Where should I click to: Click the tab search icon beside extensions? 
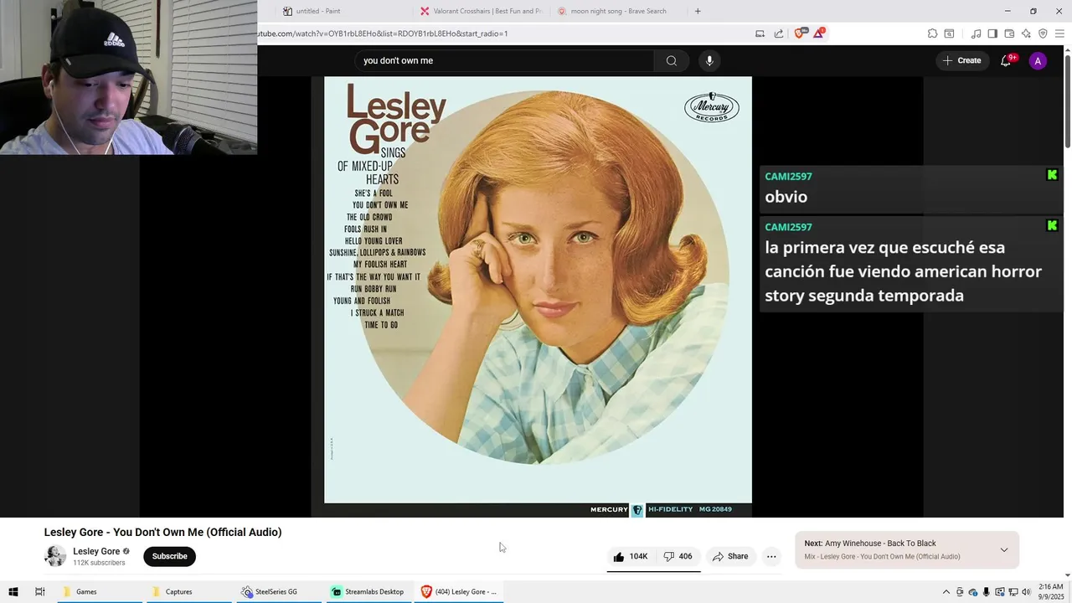(949, 33)
